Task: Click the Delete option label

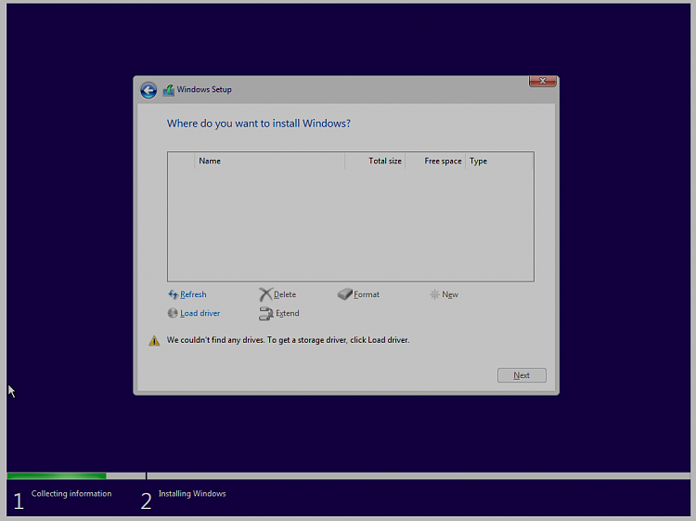Action: point(285,294)
